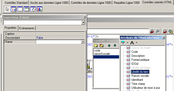
Task: Click the letter A sort icon
Action: point(132,43)
